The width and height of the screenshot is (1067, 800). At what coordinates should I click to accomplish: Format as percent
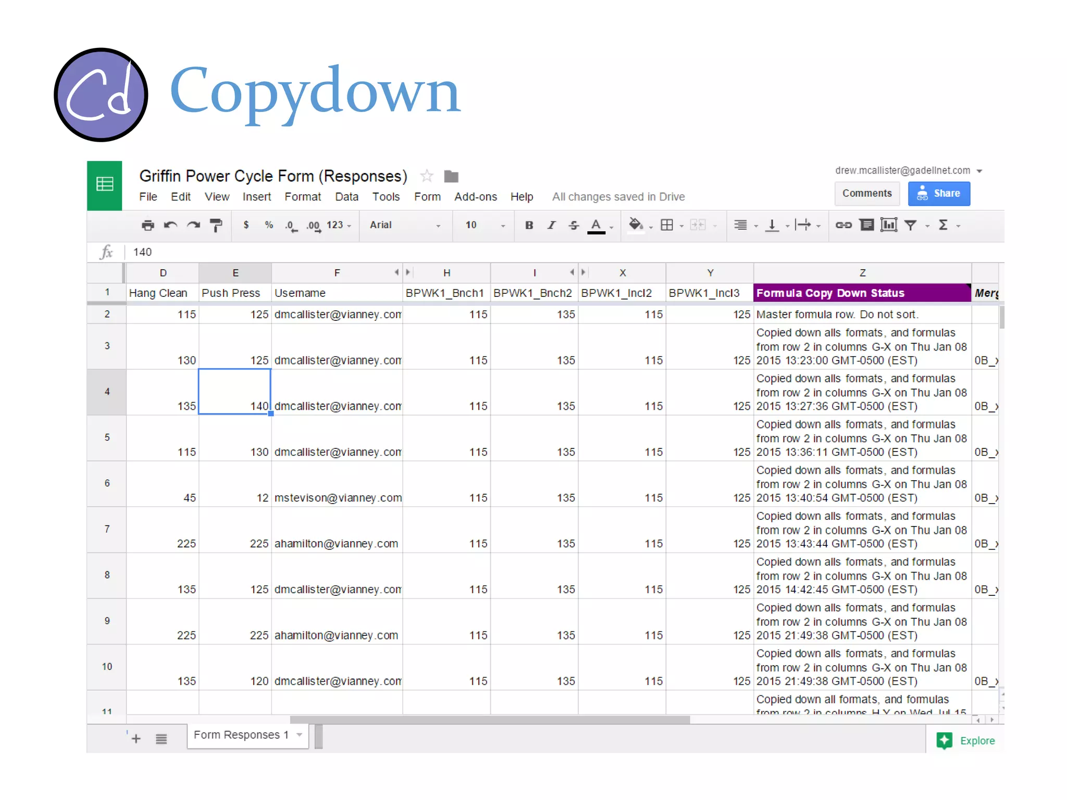click(269, 225)
